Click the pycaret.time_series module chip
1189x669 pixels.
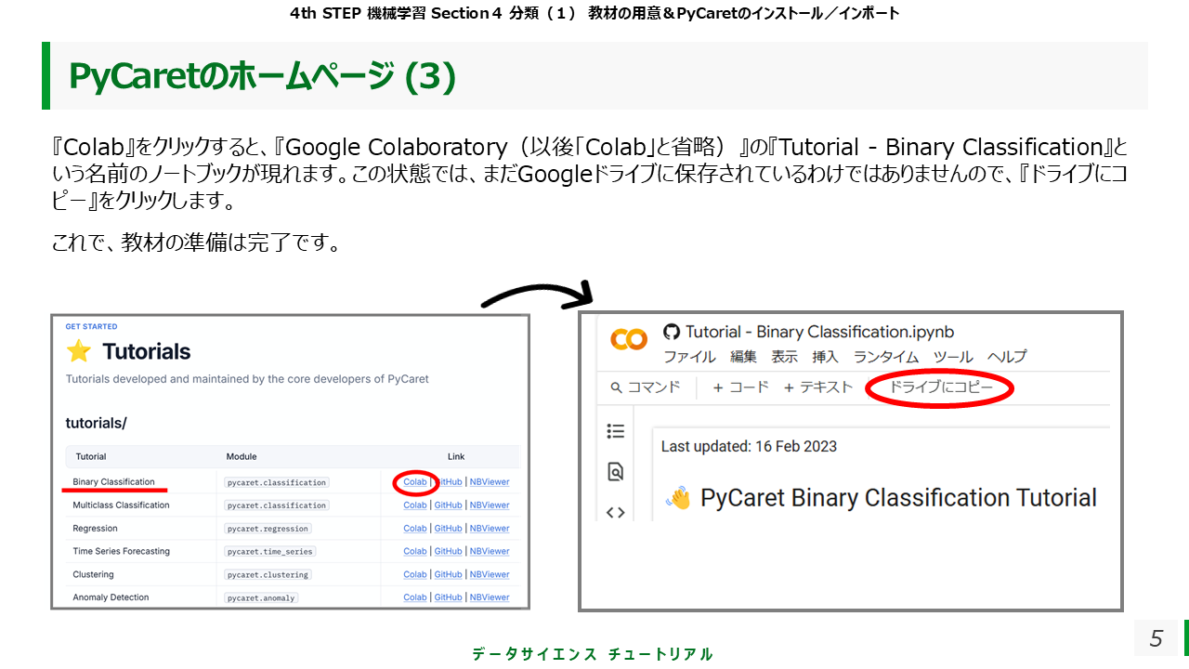(x=270, y=551)
